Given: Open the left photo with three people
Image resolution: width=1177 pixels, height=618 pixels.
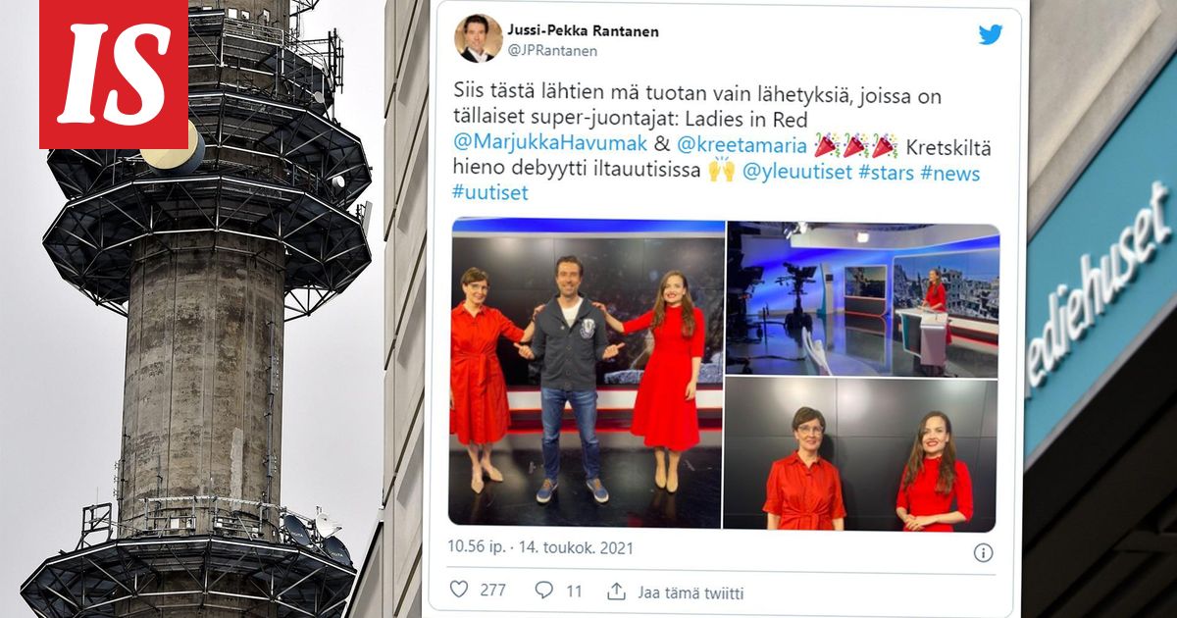Looking at the screenshot, I should pyautogui.click(x=587, y=373).
